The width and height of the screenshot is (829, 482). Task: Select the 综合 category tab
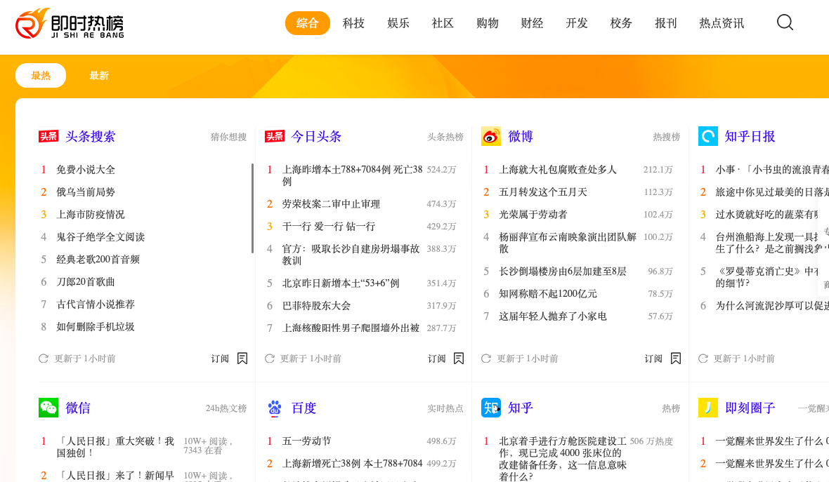click(308, 23)
